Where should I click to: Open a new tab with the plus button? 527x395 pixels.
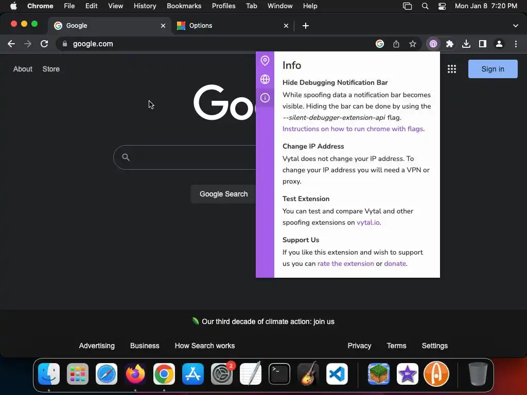[306, 26]
